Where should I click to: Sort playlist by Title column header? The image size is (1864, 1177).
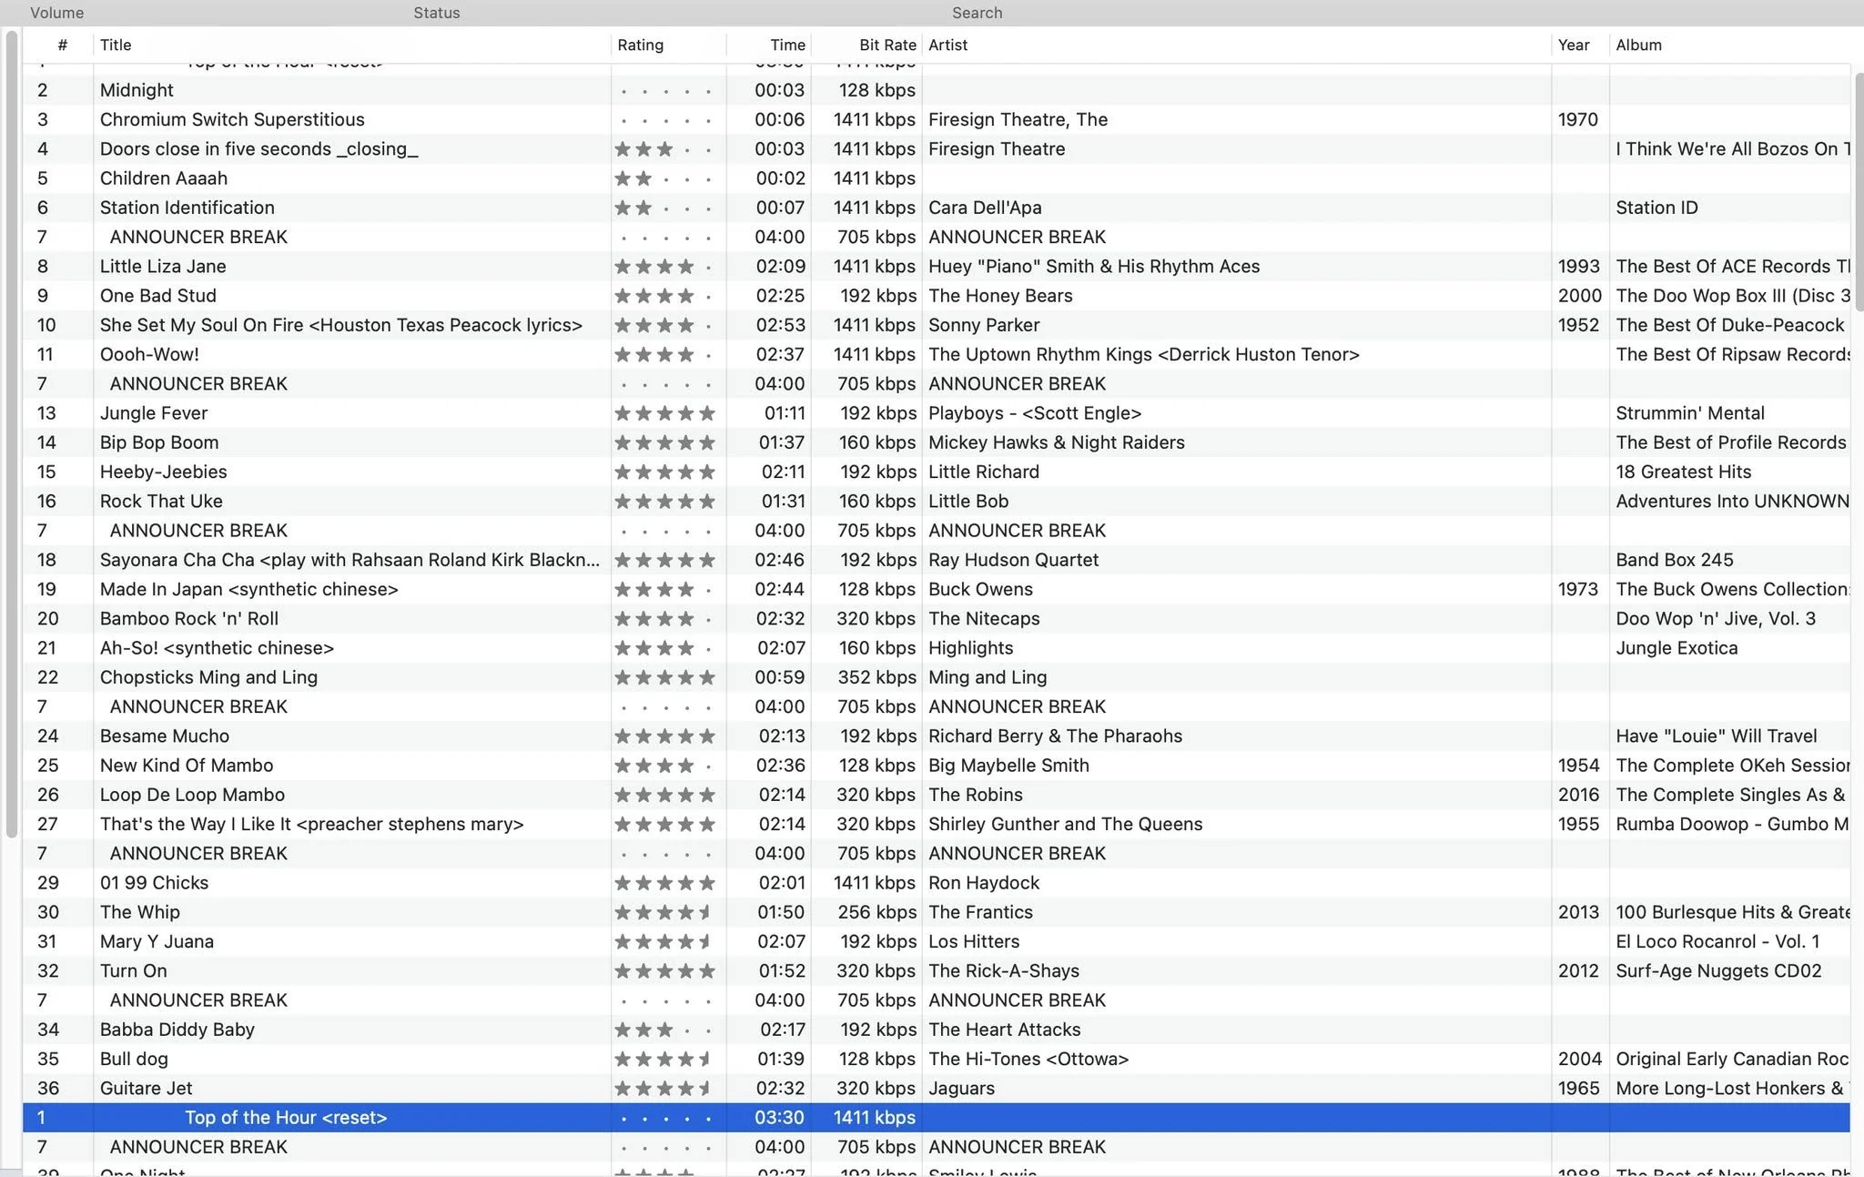(x=351, y=46)
